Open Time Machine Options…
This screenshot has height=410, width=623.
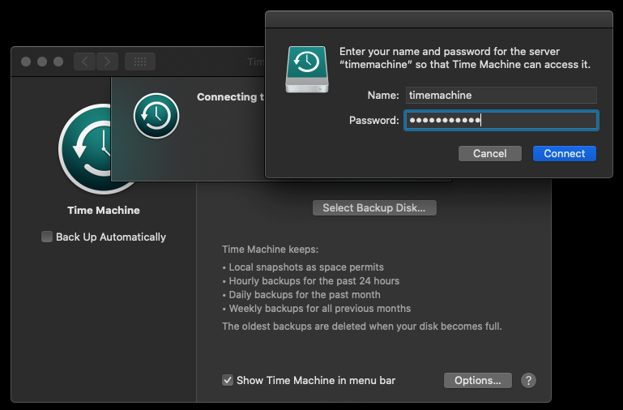pyautogui.click(x=478, y=380)
